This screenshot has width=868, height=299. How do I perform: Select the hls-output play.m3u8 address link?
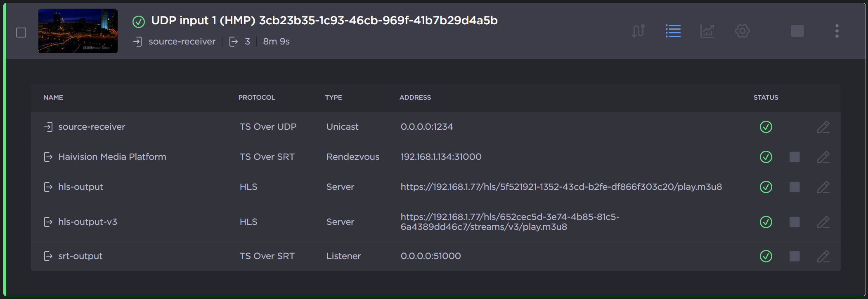(x=561, y=187)
